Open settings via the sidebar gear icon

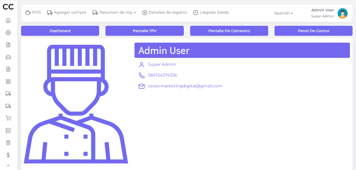pos(8,33)
